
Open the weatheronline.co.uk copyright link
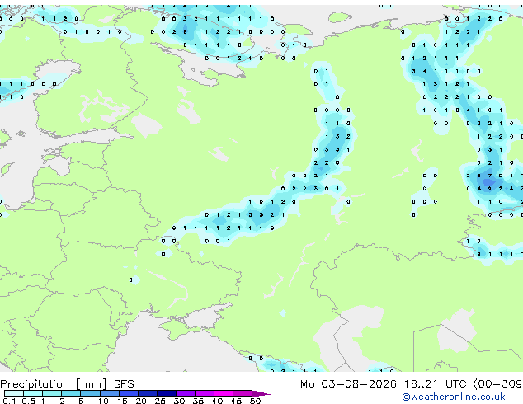[x=453, y=397]
